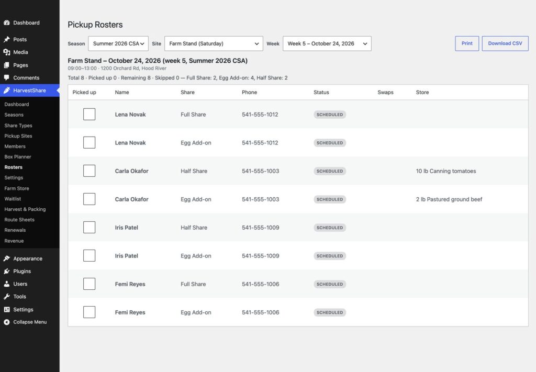Open the Site dropdown Farm Stand (Saturday)
The width and height of the screenshot is (536, 372).
tap(214, 43)
